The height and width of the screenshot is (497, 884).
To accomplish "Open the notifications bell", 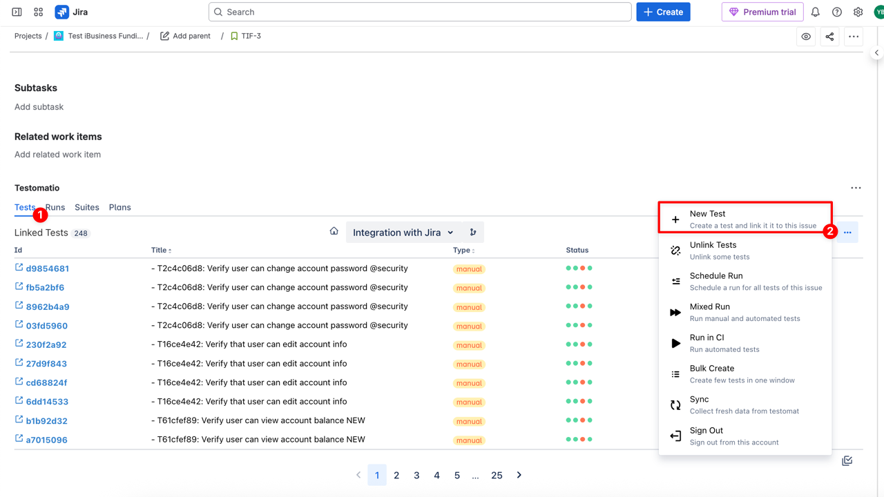I will [x=815, y=12].
